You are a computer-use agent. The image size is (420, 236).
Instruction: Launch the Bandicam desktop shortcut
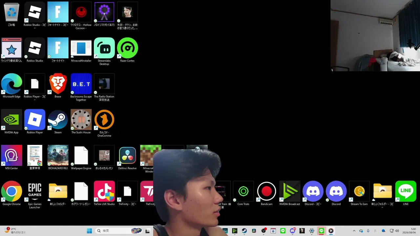click(266, 193)
